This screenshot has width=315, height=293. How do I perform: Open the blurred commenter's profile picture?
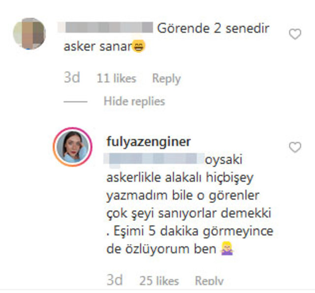30,33
